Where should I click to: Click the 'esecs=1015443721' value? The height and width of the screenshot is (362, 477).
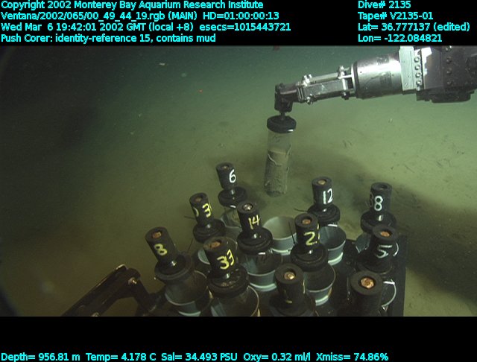pos(245,27)
